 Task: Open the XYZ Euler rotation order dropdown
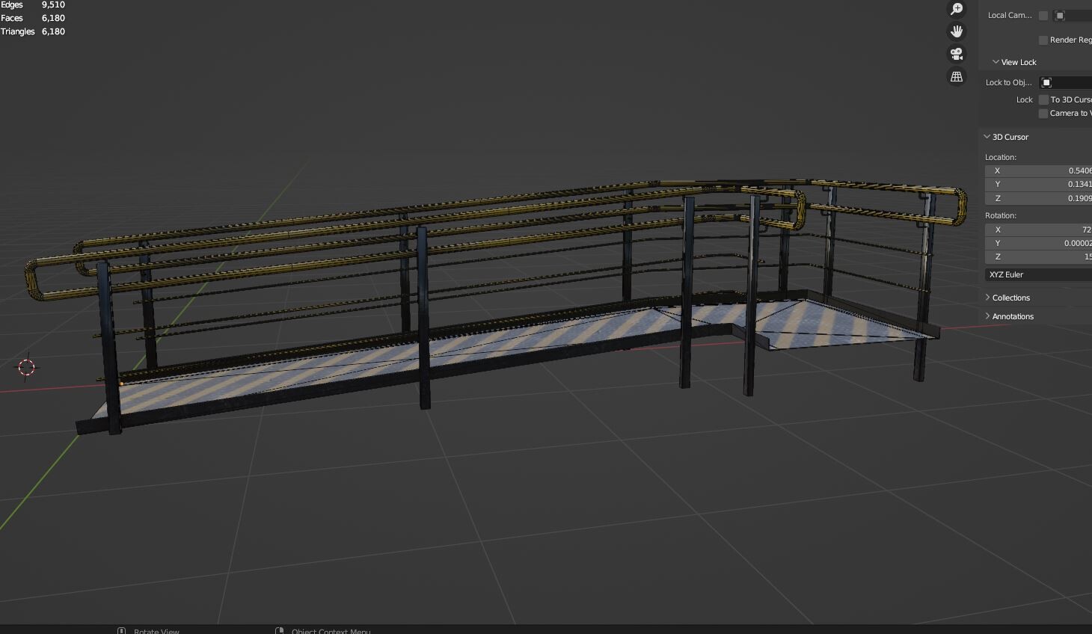[1040, 274]
